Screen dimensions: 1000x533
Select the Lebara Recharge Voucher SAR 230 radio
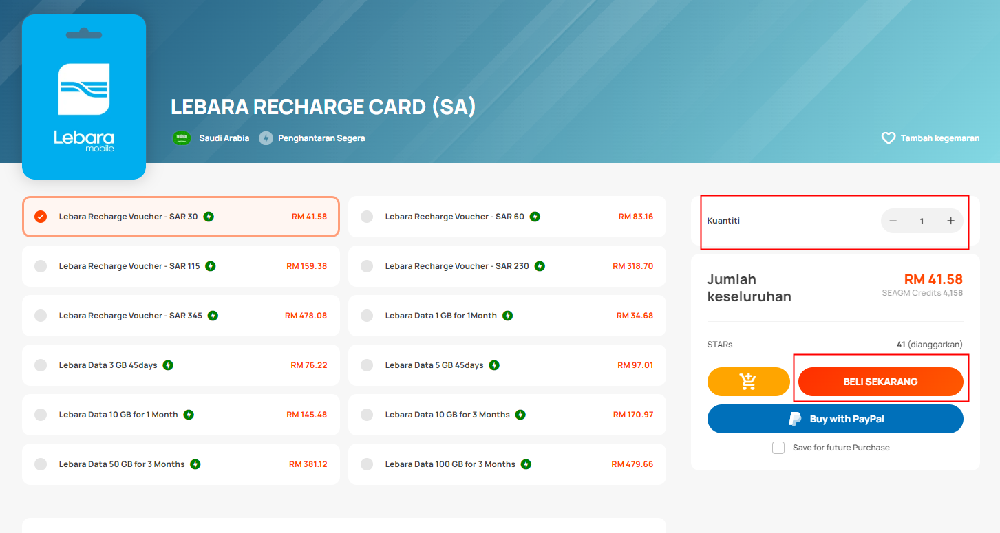click(367, 266)
